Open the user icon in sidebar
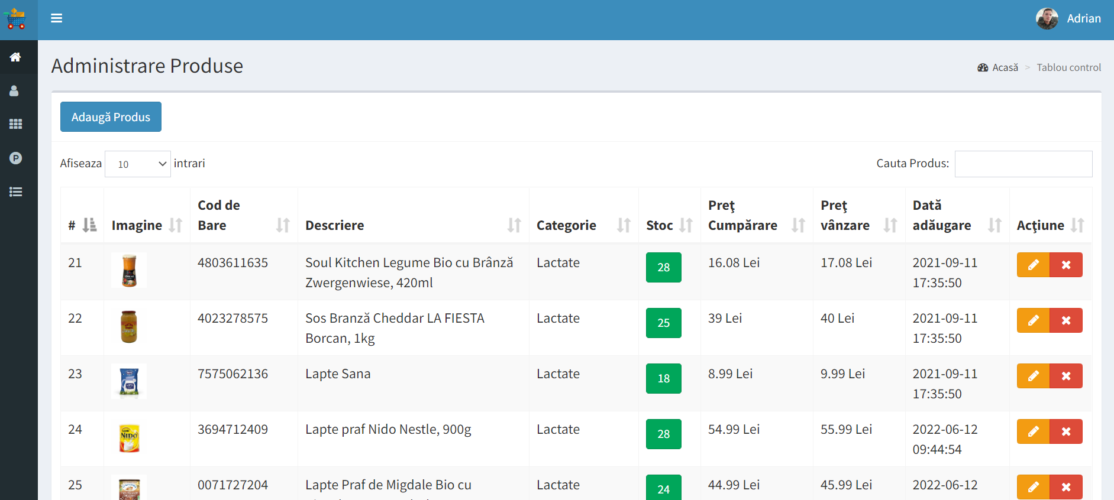 (14, 91)
